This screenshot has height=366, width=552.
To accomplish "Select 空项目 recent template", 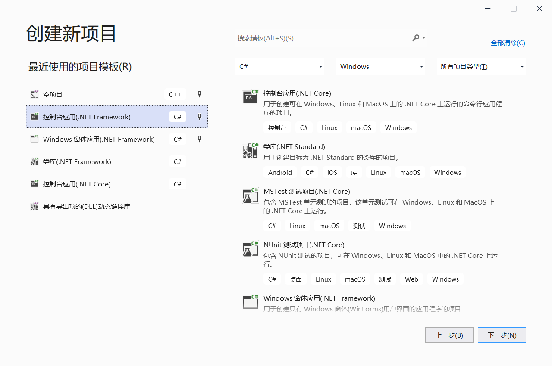I will (x=117, y=94).
